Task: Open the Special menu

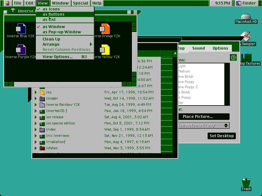Action: tap(81, 3)
